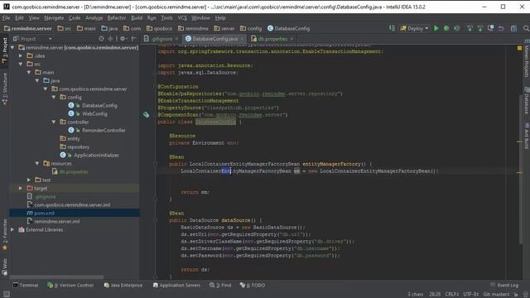Image resolution: width=530 pixels, height=298 pixels.
Task: Click the UTF-8 encoding widget
Action: [471, 295]
